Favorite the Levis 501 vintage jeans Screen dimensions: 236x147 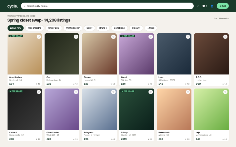pyautogui.click(x=188, y=37)
